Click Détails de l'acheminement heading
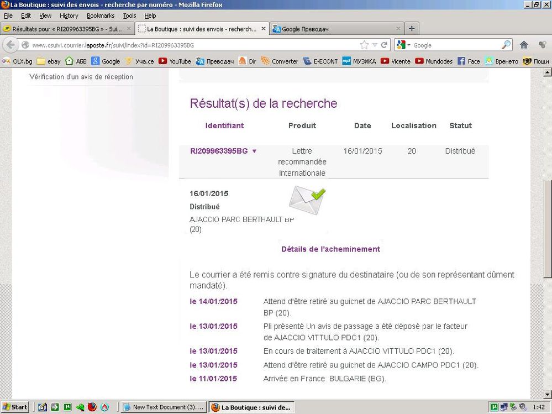This screenshot has height=414, width=552. pyautogui.click(x=330, y=249)
